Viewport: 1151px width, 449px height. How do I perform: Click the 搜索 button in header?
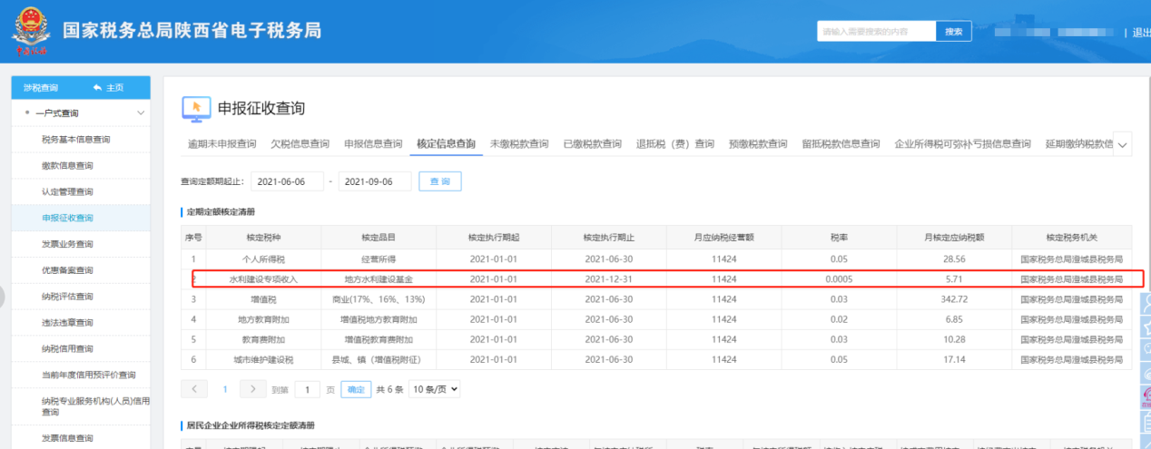pos(953,32)
